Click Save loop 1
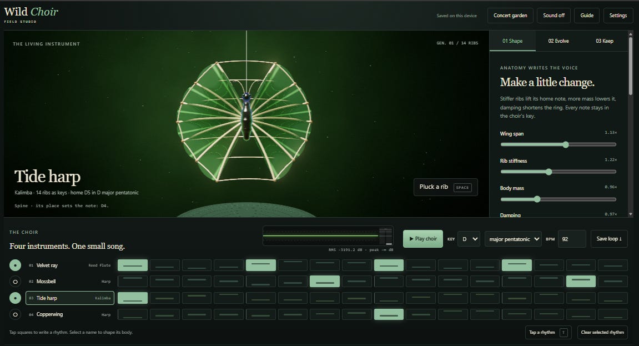The height and width of the screenshot is (346, 639). pyautogui.click(x=609, y=239)
